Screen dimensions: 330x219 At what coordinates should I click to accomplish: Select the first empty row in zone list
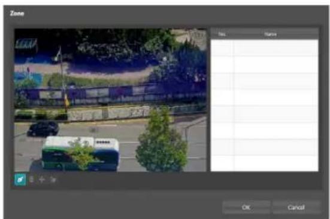[265, 48]
